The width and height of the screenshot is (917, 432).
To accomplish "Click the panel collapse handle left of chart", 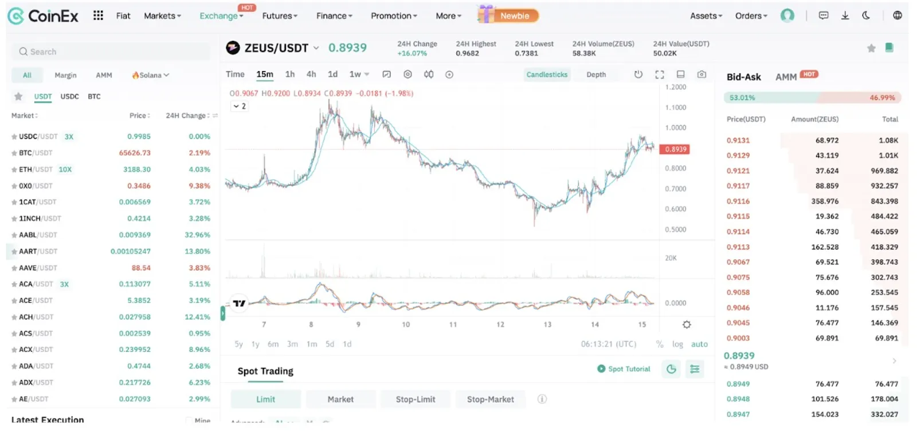I will point(223,313).
